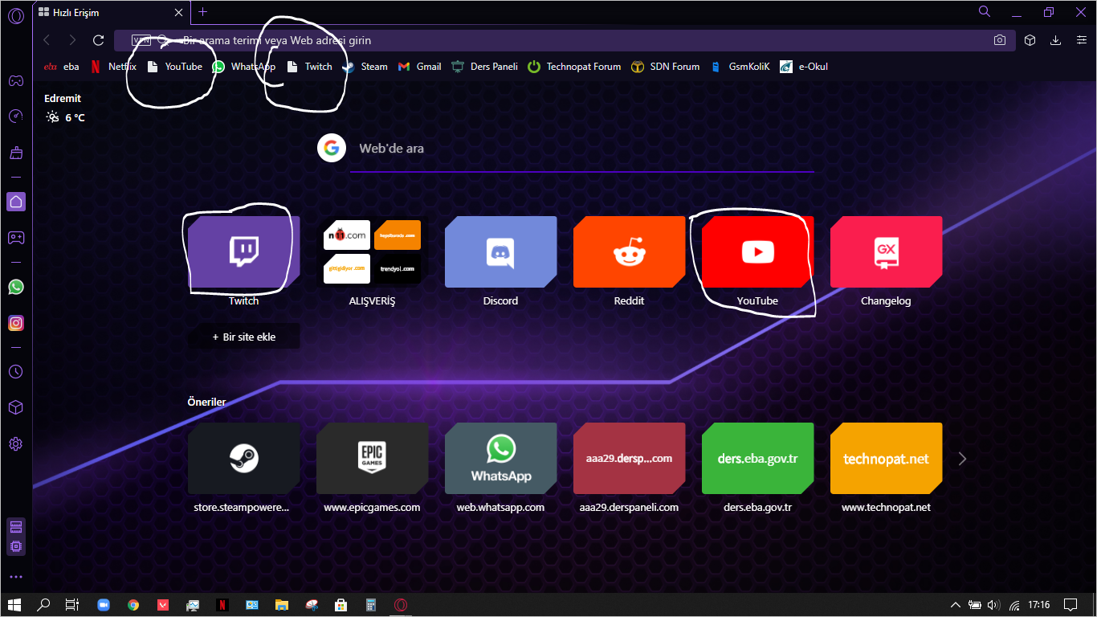
Task: Open the Easy Setup sliders panel
Action: (x=1081, y=40)
